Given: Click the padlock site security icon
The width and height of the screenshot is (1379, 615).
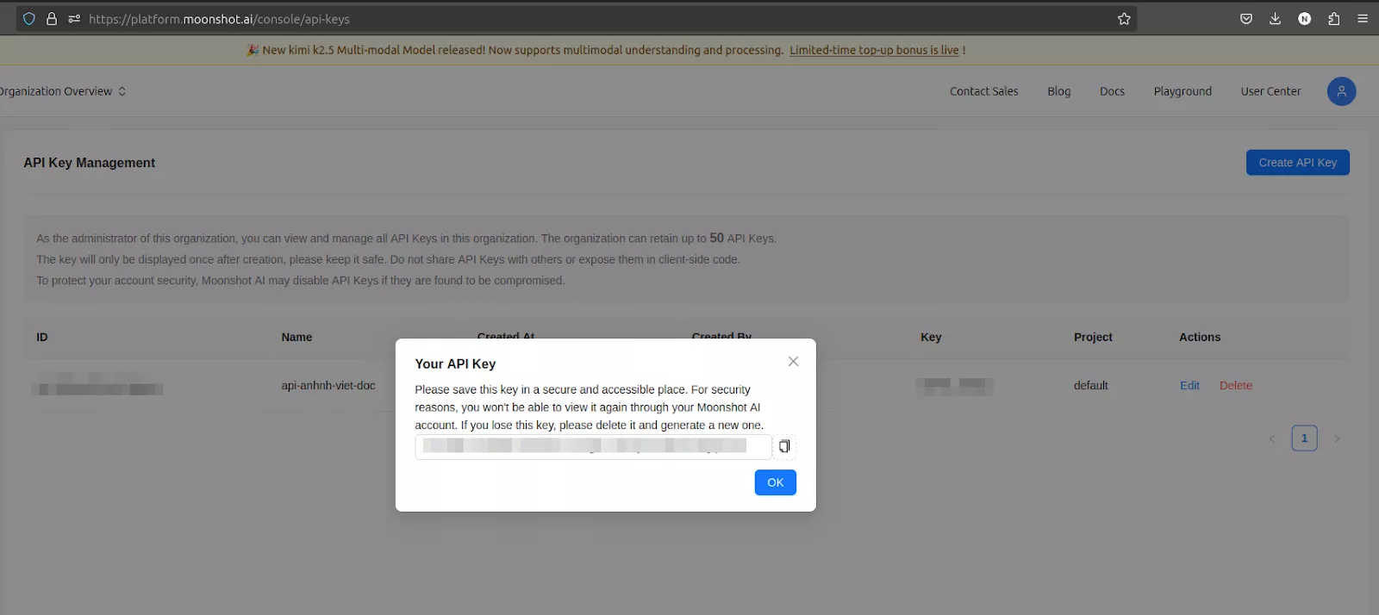Looking at the screenshot, I should [52, 19].
